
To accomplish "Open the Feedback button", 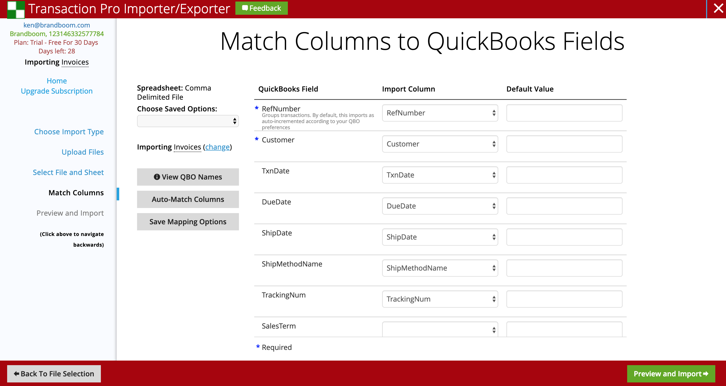I will [261, 8].
